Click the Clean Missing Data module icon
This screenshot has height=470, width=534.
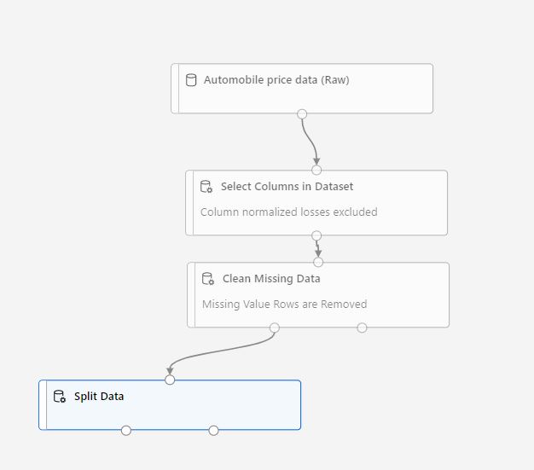207,279
